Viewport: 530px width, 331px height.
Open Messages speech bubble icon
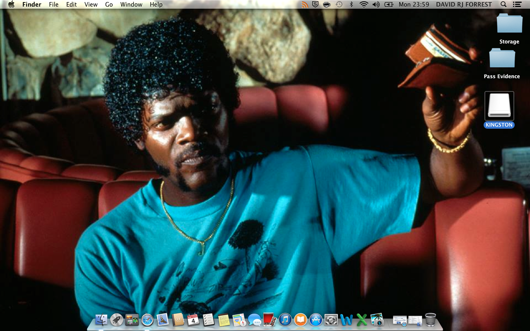255,320
